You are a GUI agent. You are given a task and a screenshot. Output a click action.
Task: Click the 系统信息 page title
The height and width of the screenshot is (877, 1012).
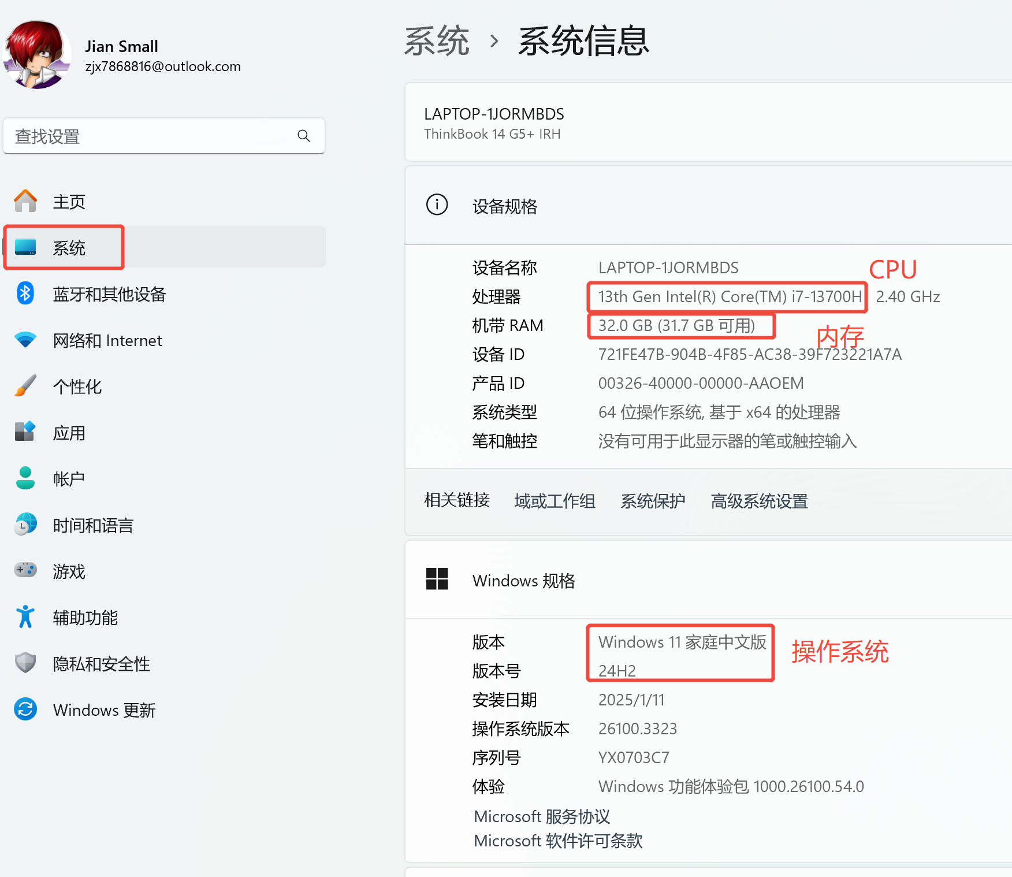(x=583, y=41)
